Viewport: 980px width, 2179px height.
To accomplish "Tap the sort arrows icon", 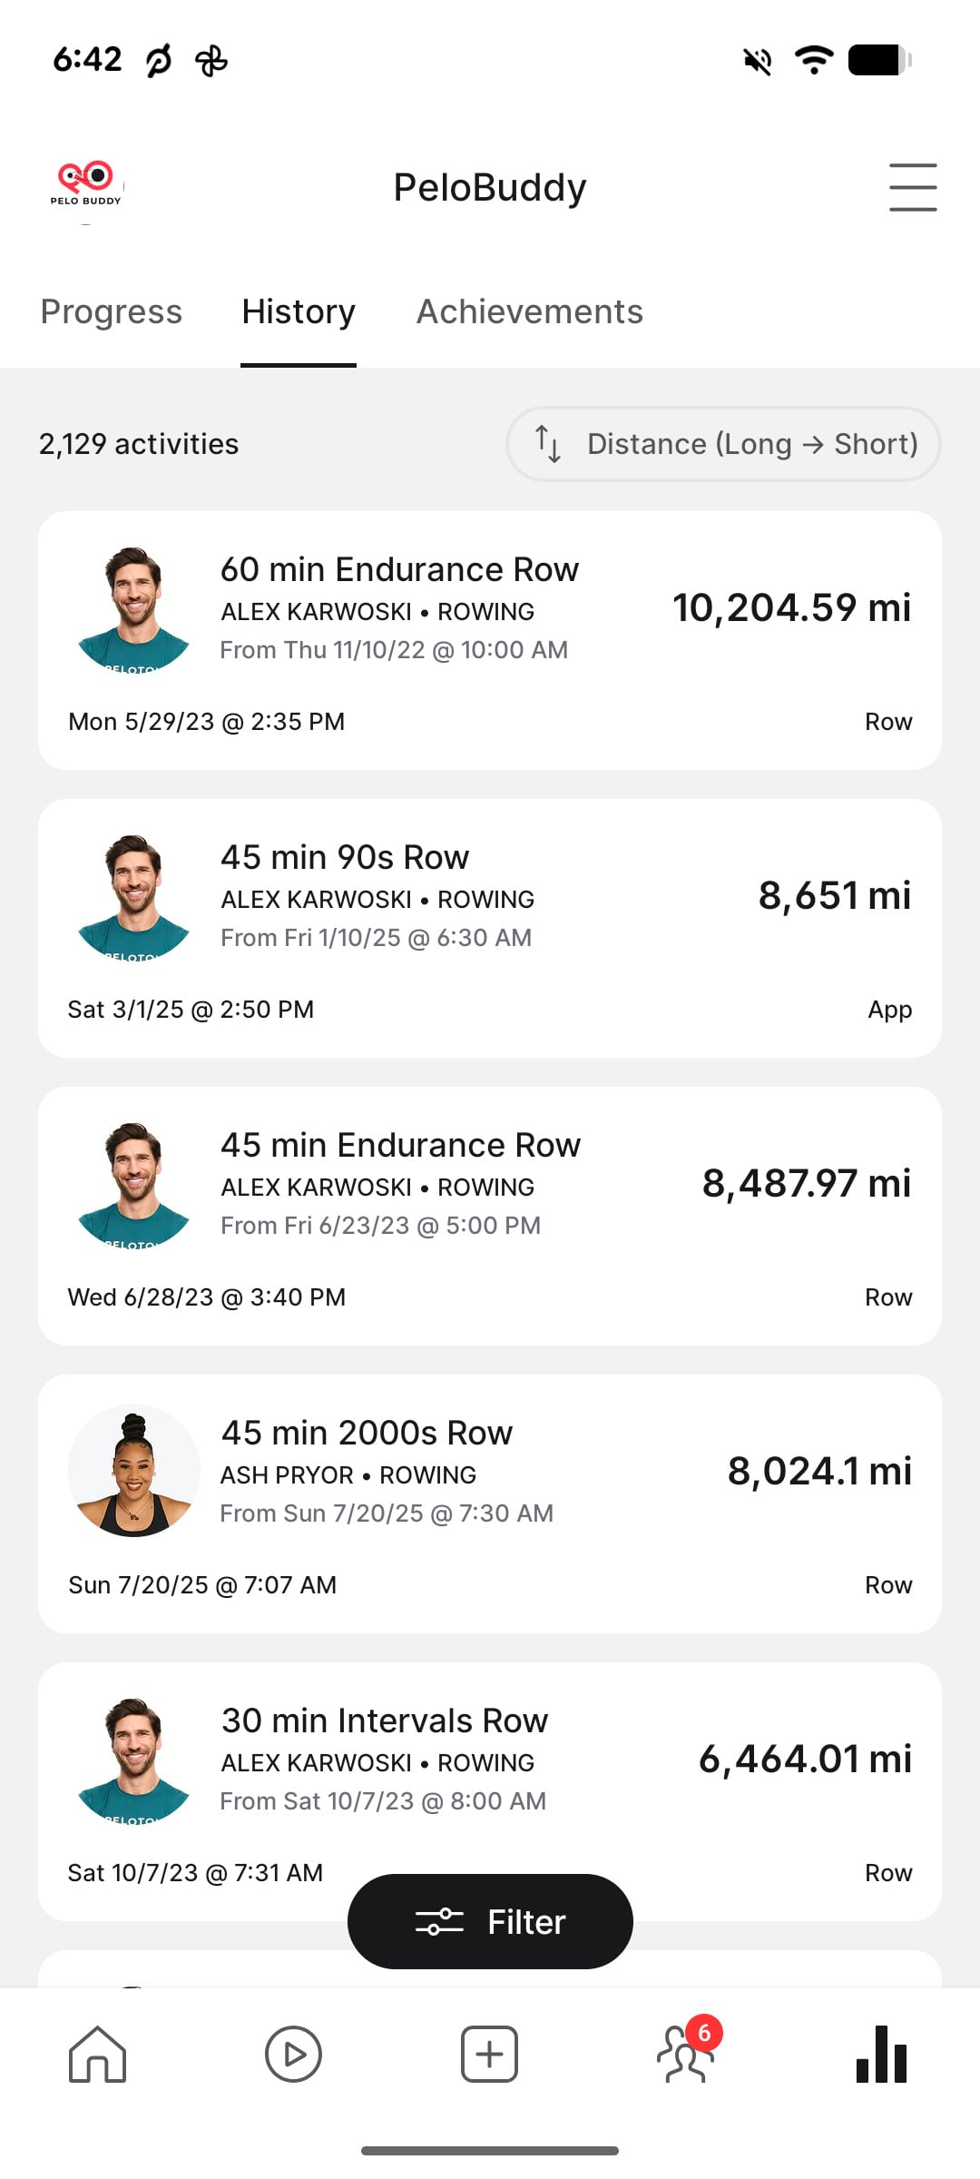I will tap(548, 444).
